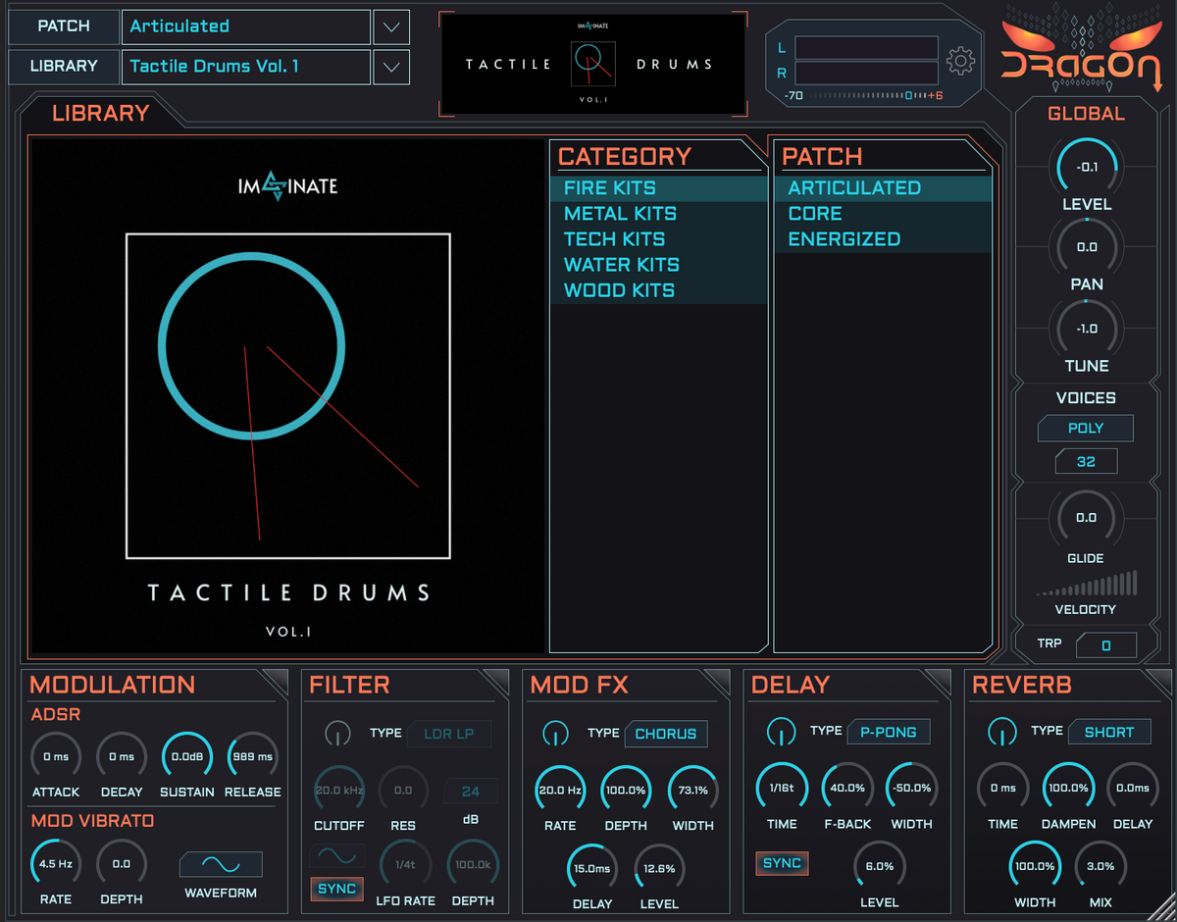Open the Voices POLY mode selector
The image size is (1177, 922).
[x=1086, y=428]
